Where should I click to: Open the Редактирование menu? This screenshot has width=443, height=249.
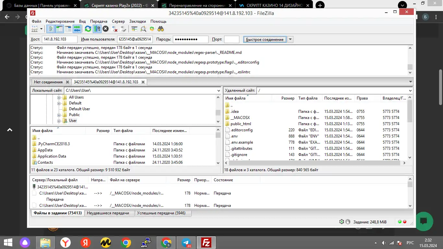[60, 21]
